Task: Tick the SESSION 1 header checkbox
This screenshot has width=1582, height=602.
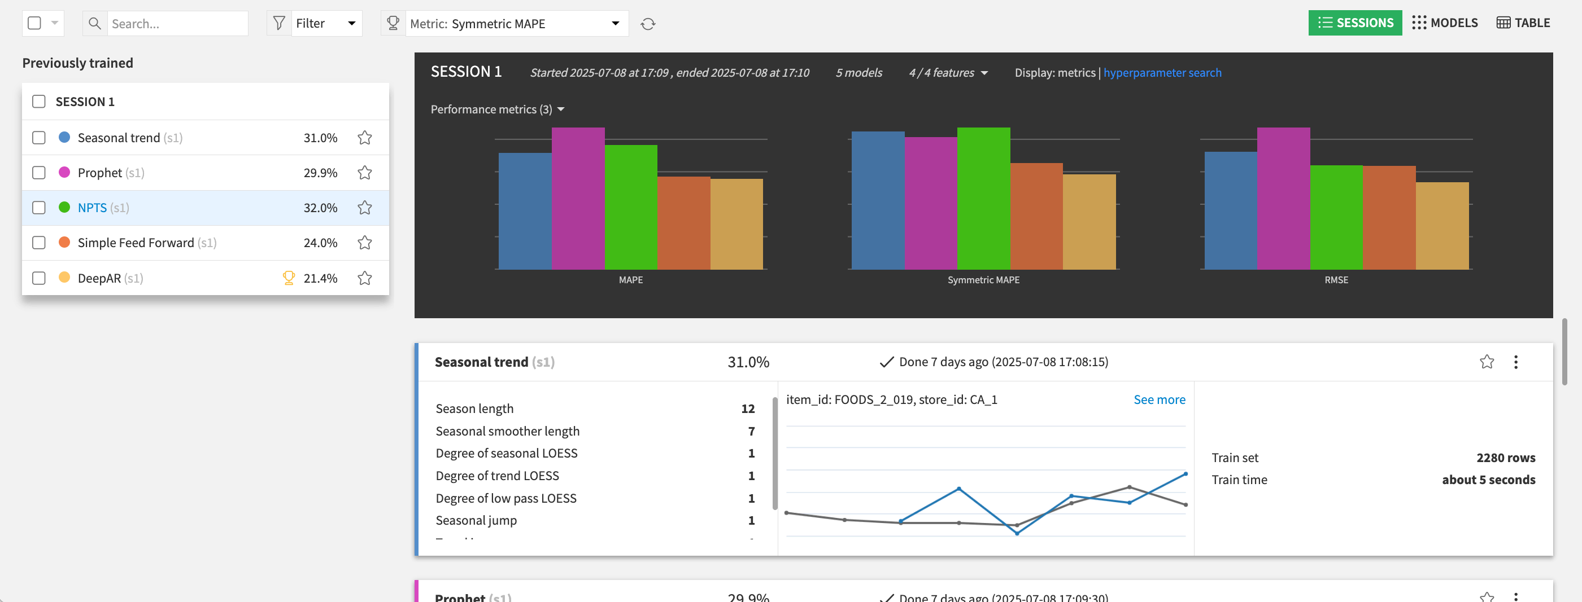Action: pos(39,101)
